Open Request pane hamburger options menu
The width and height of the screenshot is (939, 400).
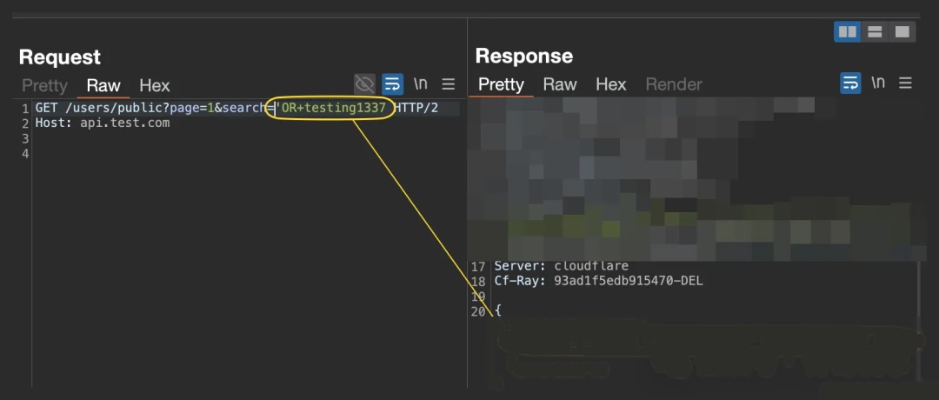pyautogui.click(x=449, y=84)
